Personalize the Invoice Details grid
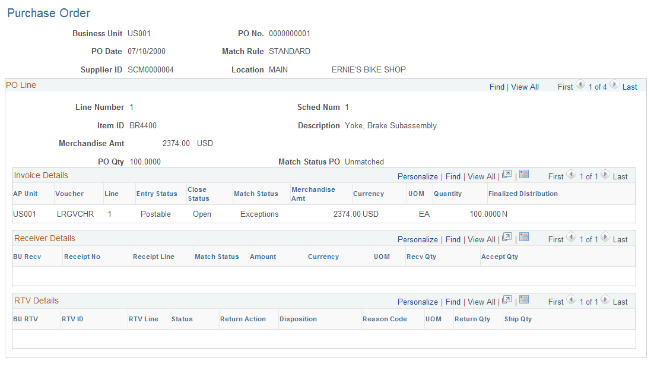 pos(417,176)
